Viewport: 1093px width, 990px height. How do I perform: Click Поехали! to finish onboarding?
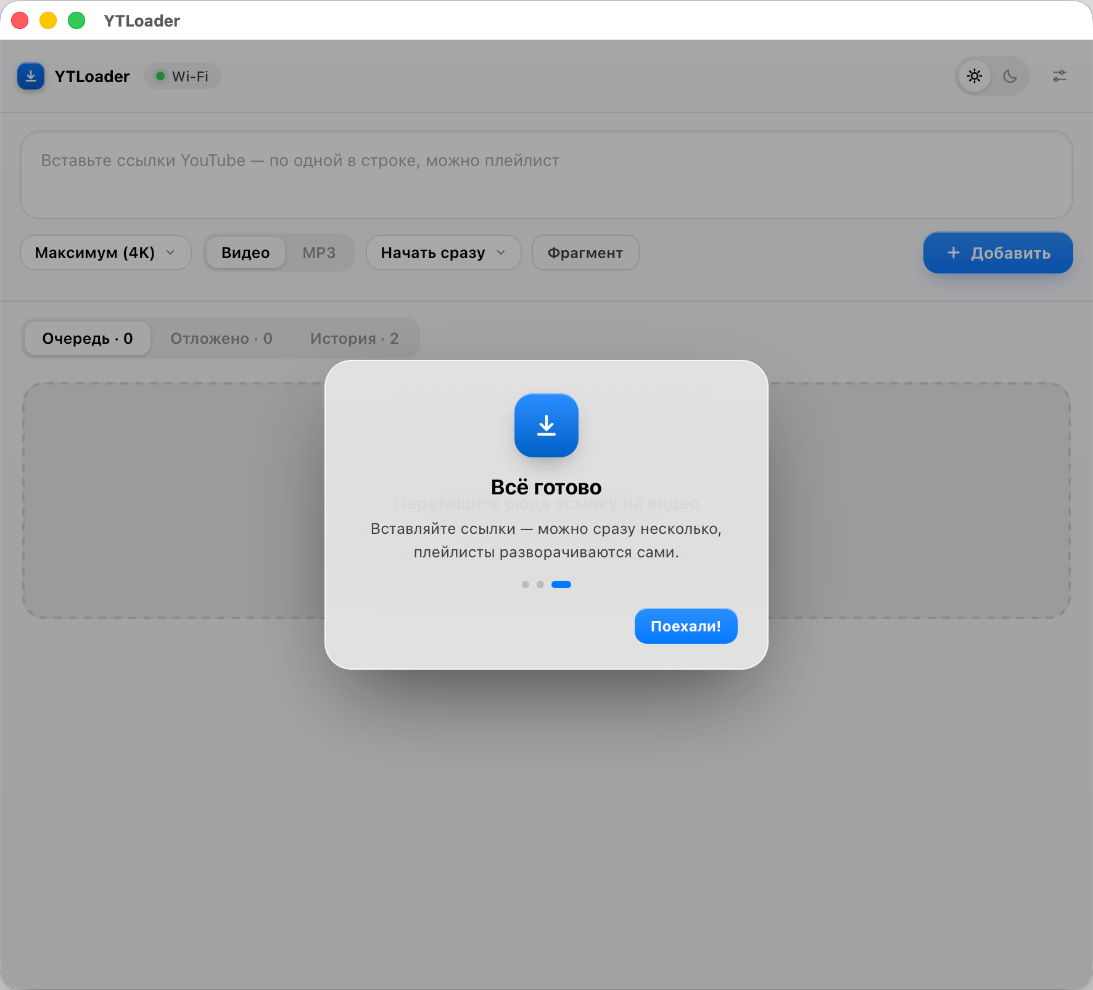tap(686, 626)
